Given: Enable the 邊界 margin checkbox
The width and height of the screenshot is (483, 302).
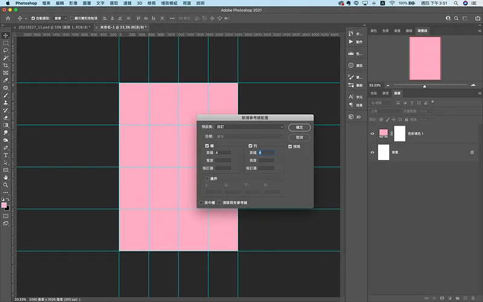Looking at the screenshot, I should [207, 179].
